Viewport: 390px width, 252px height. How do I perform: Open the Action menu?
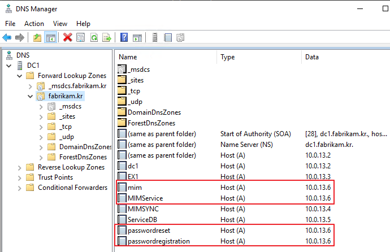34,24
